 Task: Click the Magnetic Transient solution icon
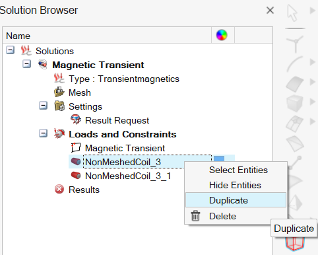42,64
